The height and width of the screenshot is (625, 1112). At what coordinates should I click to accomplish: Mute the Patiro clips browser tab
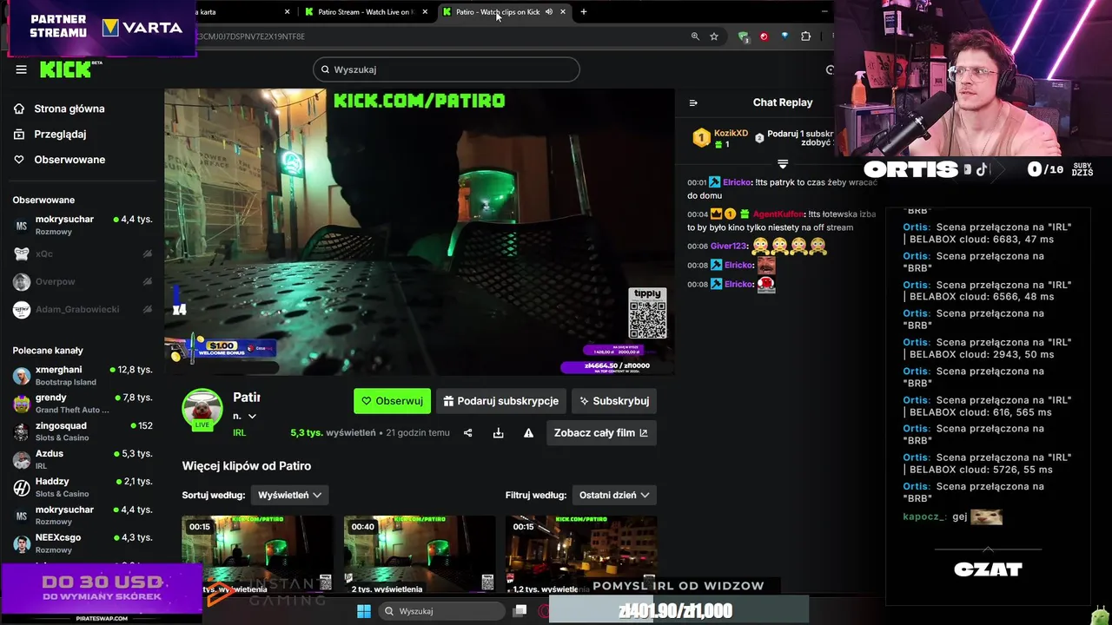[x=549, y=12]
